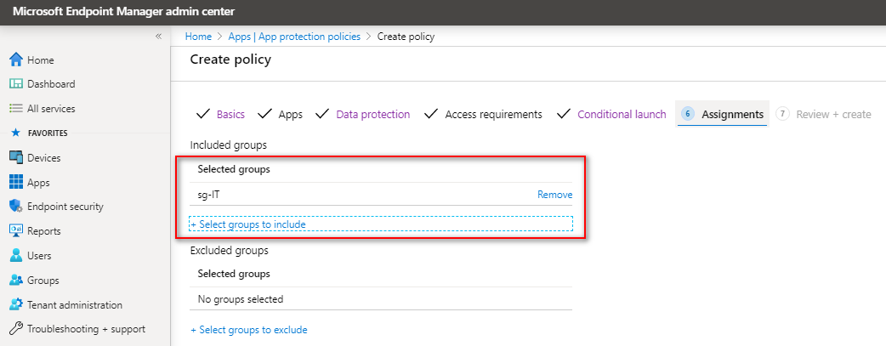
Task: Remove the sg-IT group
Action: 555,195
